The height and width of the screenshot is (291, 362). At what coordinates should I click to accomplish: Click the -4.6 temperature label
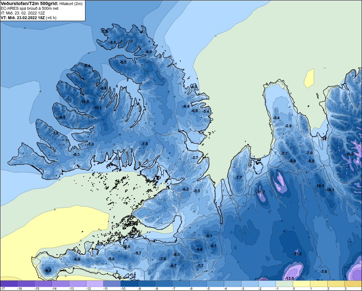pos(127,247)
